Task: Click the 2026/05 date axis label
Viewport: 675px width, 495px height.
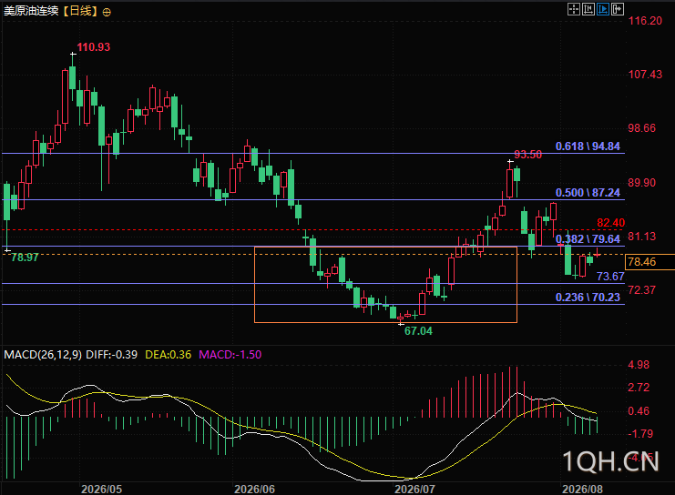Action: pos(102,489)
